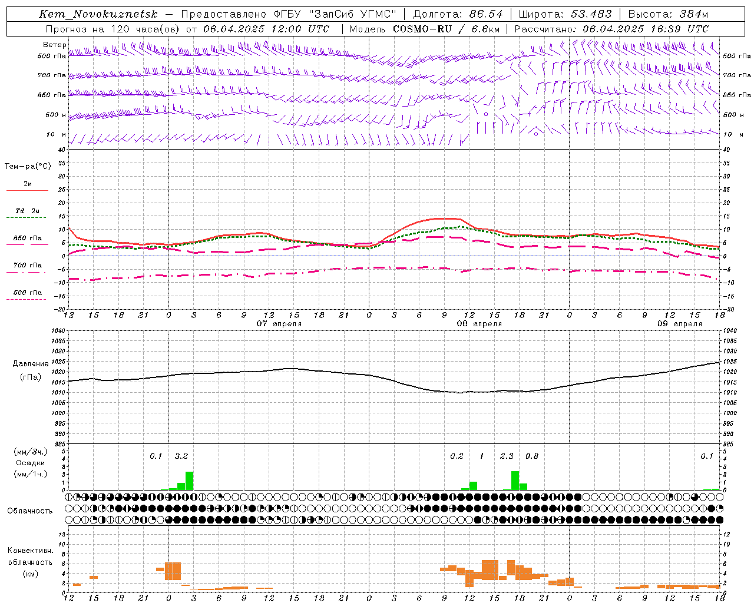
Task: Select 'Модель COSMO-RU / 6.6км' text
Action: point(425,29)
